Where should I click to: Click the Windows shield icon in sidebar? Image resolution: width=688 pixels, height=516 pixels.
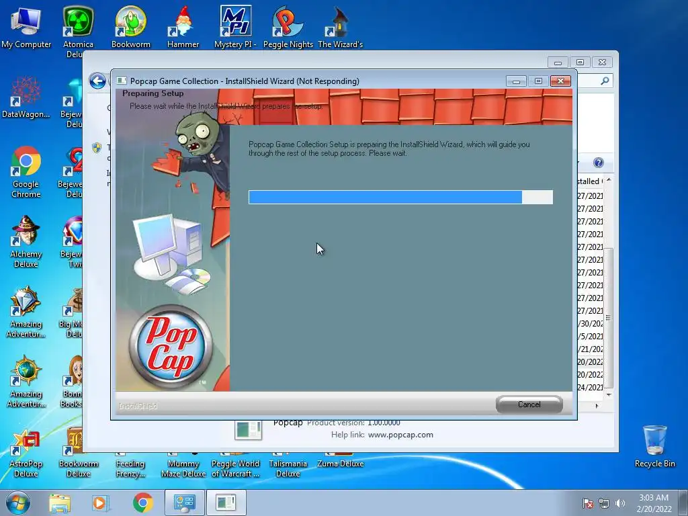coord(97,147)
